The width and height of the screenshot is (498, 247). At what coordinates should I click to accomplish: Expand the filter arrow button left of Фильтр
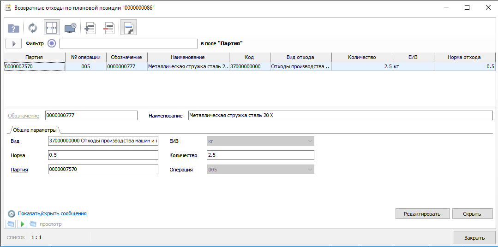[x=13, y=43]
